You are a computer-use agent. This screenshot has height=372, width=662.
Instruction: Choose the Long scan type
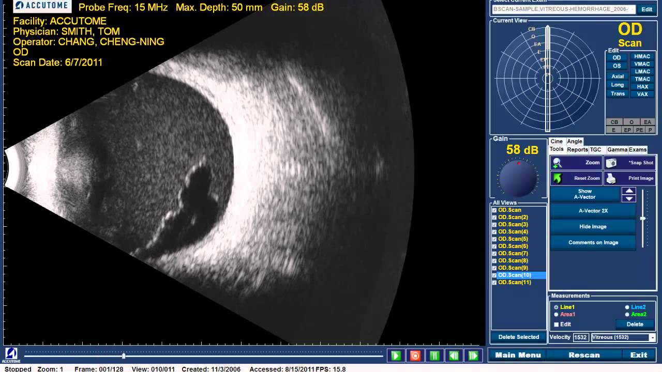618,85
